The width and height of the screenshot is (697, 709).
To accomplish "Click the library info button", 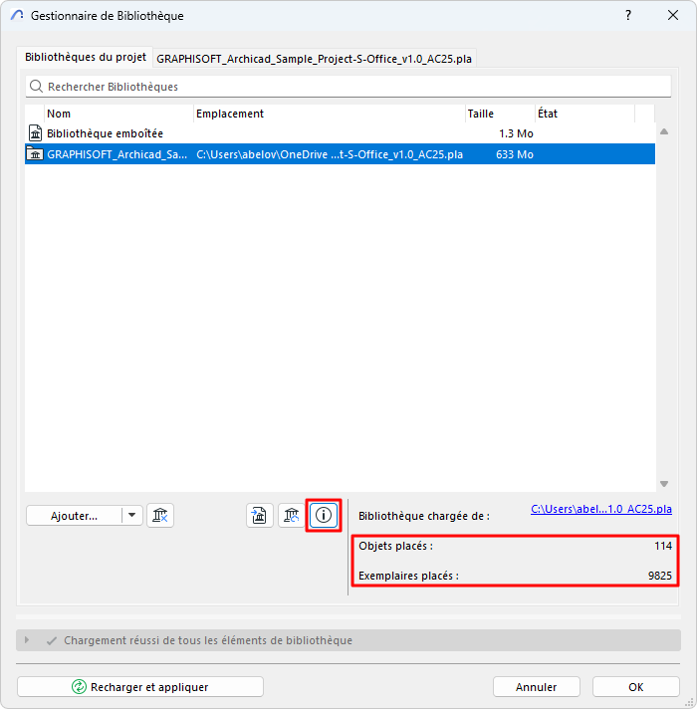I will point(324,515).
